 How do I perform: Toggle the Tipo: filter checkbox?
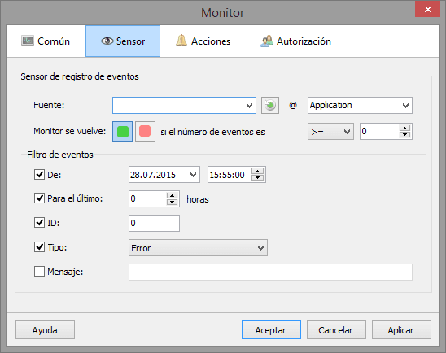click(x=39, y=247)
